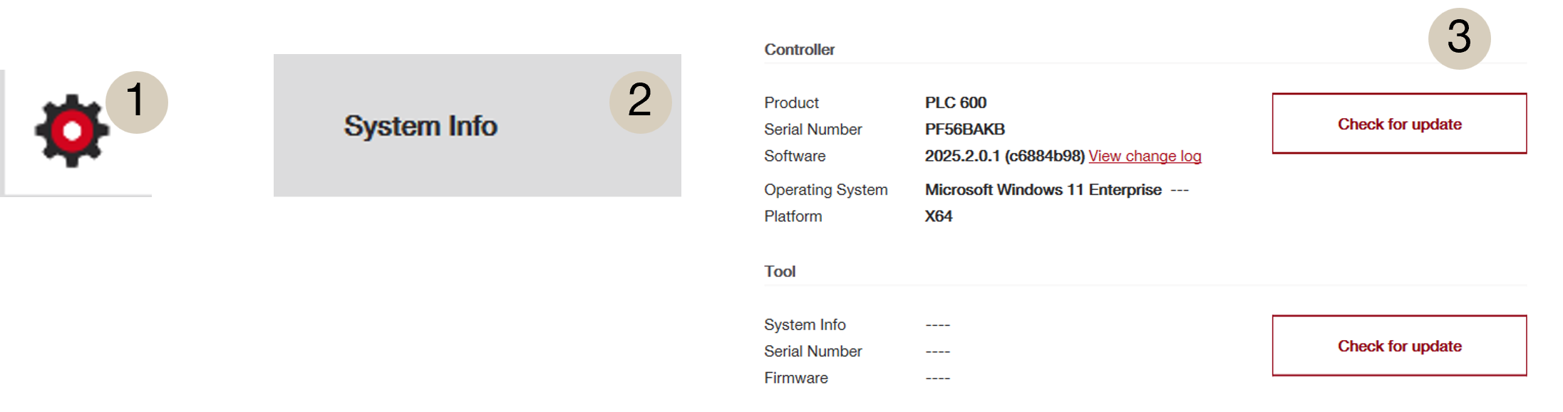
Task: Click the Firmware label in the Tool section
Action: point(795,379)
